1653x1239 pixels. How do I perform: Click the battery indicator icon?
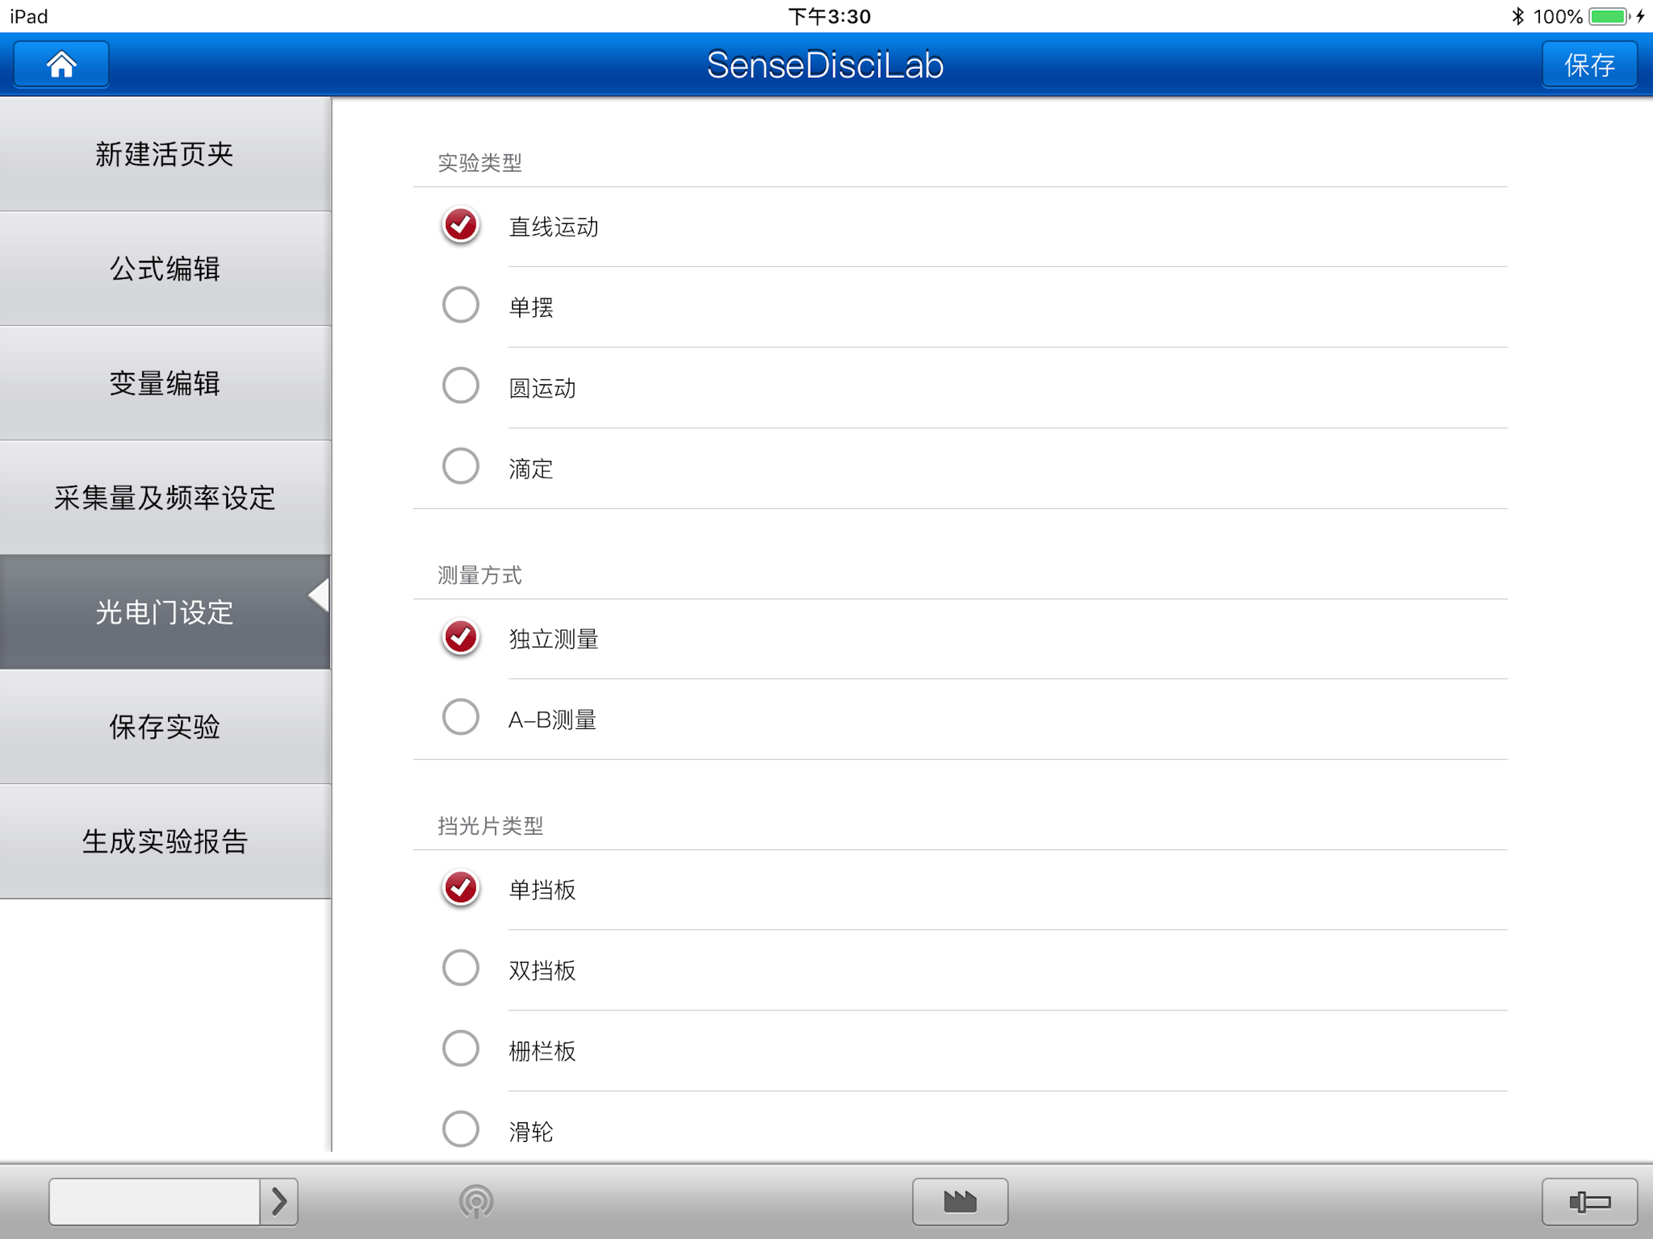click(x=1609, y=16)
